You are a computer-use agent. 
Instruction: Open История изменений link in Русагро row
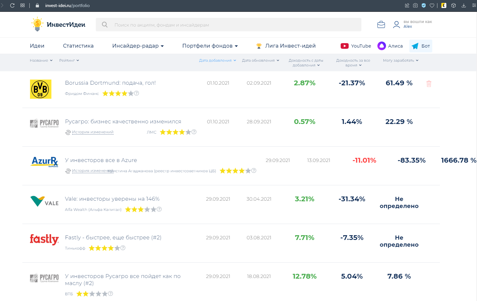[93, 132]
